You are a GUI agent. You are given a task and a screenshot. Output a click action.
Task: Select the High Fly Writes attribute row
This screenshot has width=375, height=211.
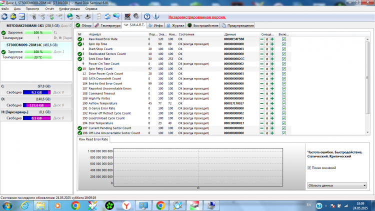click(184, 98)
